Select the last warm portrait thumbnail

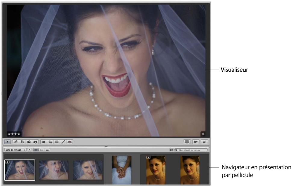click(190, 170)
